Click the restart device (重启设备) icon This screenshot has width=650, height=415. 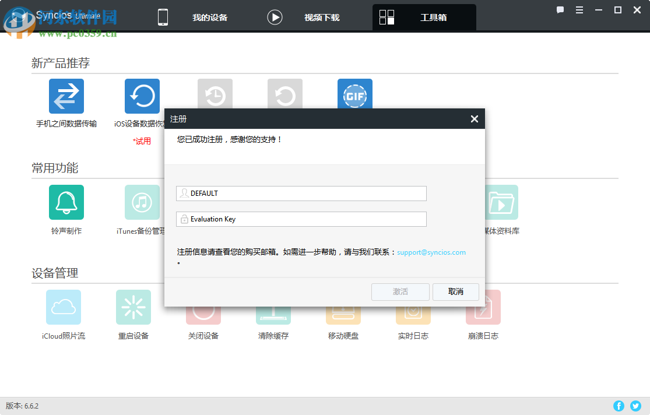pyautogui.click(x=133, y=307)
